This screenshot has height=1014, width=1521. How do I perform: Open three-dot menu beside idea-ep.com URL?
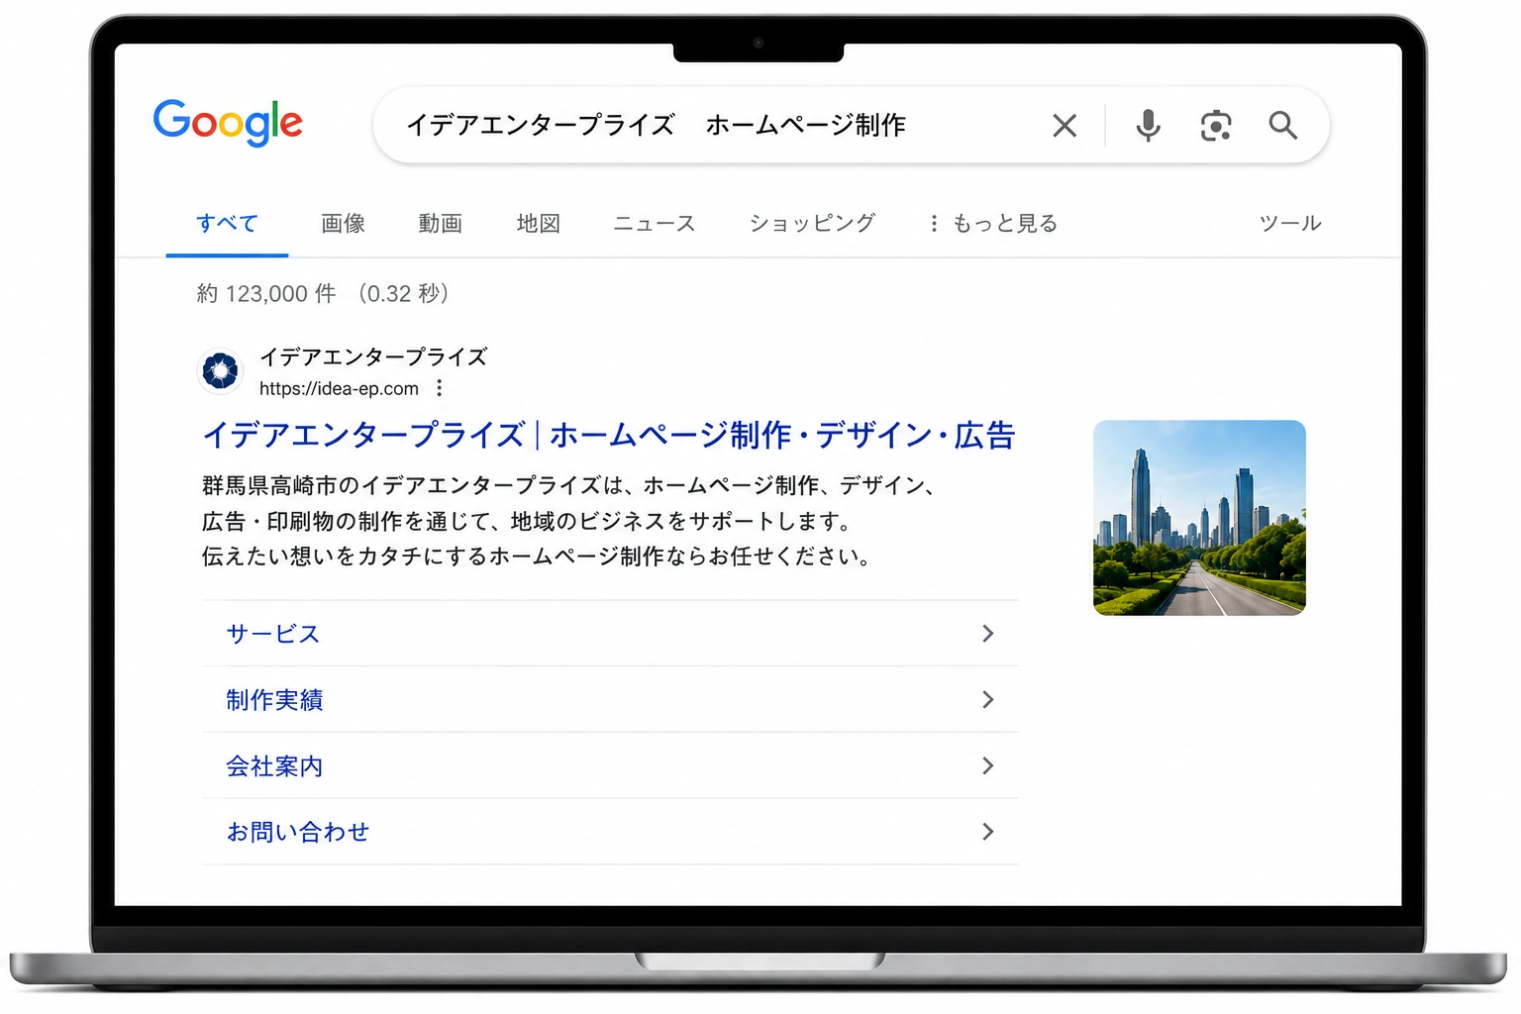440,388
